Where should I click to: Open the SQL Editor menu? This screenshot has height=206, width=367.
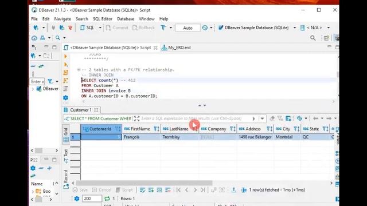coord(103,19)
